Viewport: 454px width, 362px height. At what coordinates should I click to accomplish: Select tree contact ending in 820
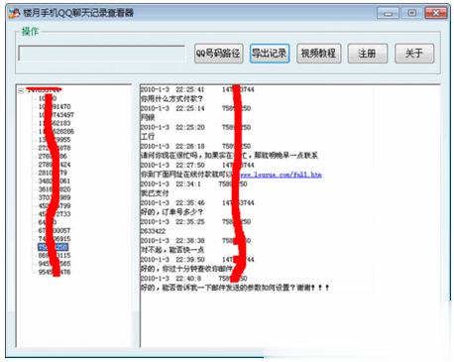tap(55, 189)
